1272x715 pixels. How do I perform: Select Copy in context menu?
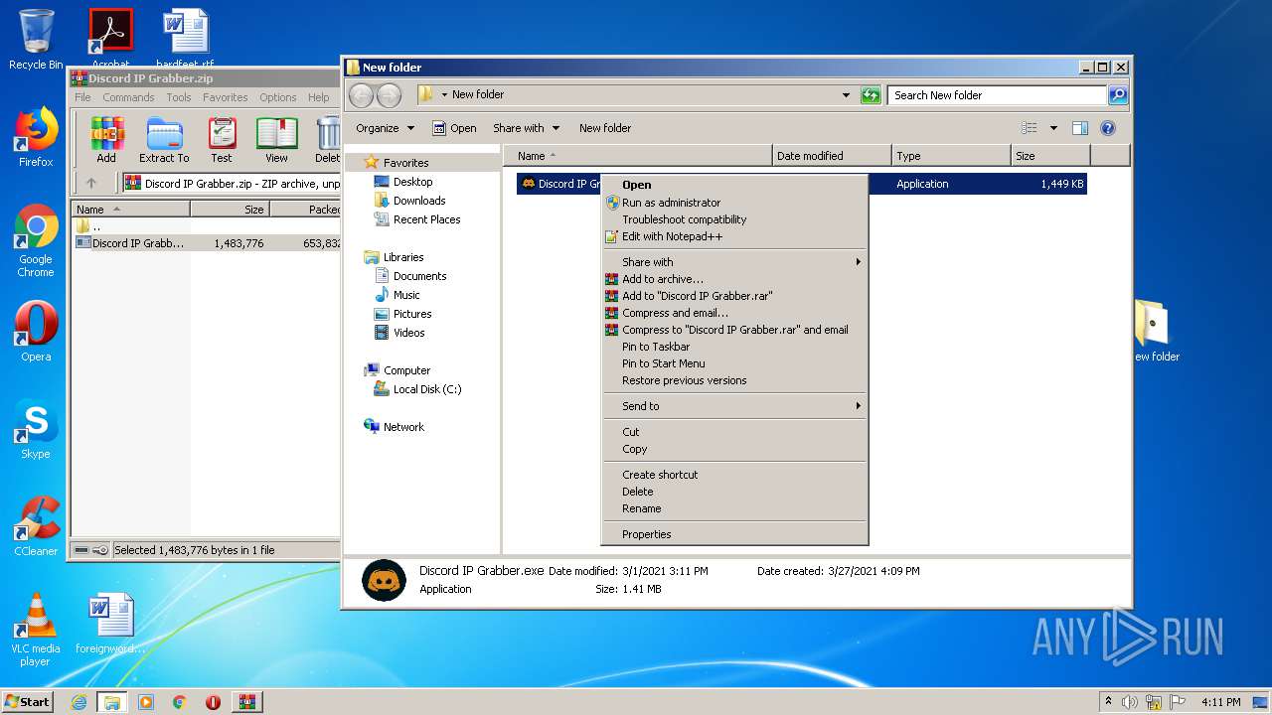[x=734, y=449]
